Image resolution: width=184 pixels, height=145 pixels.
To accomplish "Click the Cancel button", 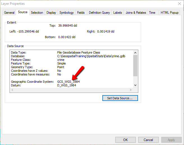I will tap(148, 140).
